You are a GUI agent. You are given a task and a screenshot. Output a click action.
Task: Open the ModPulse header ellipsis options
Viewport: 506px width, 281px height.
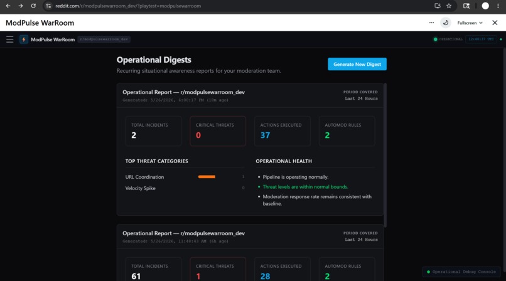point(431,23)
